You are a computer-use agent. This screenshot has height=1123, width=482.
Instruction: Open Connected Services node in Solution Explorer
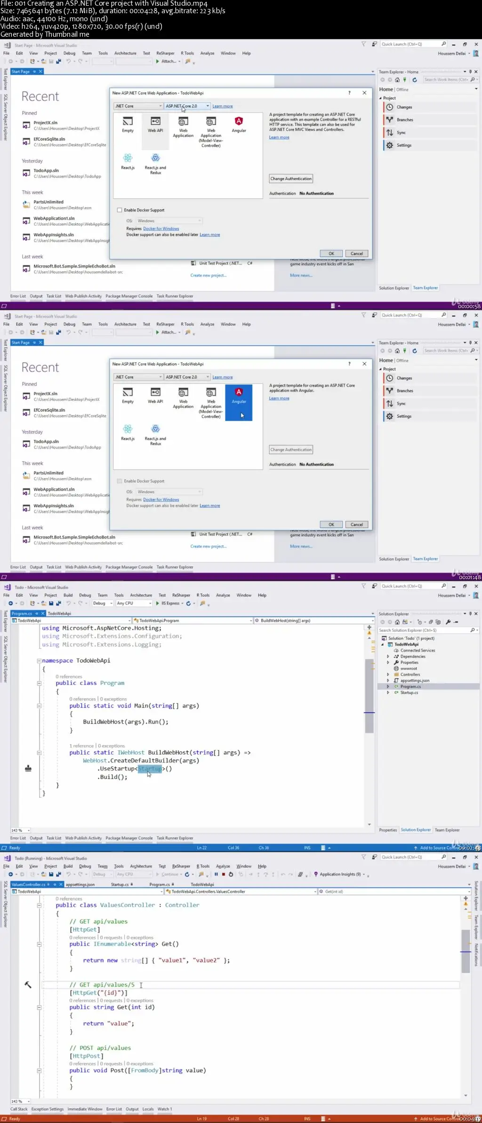point(415,651)
